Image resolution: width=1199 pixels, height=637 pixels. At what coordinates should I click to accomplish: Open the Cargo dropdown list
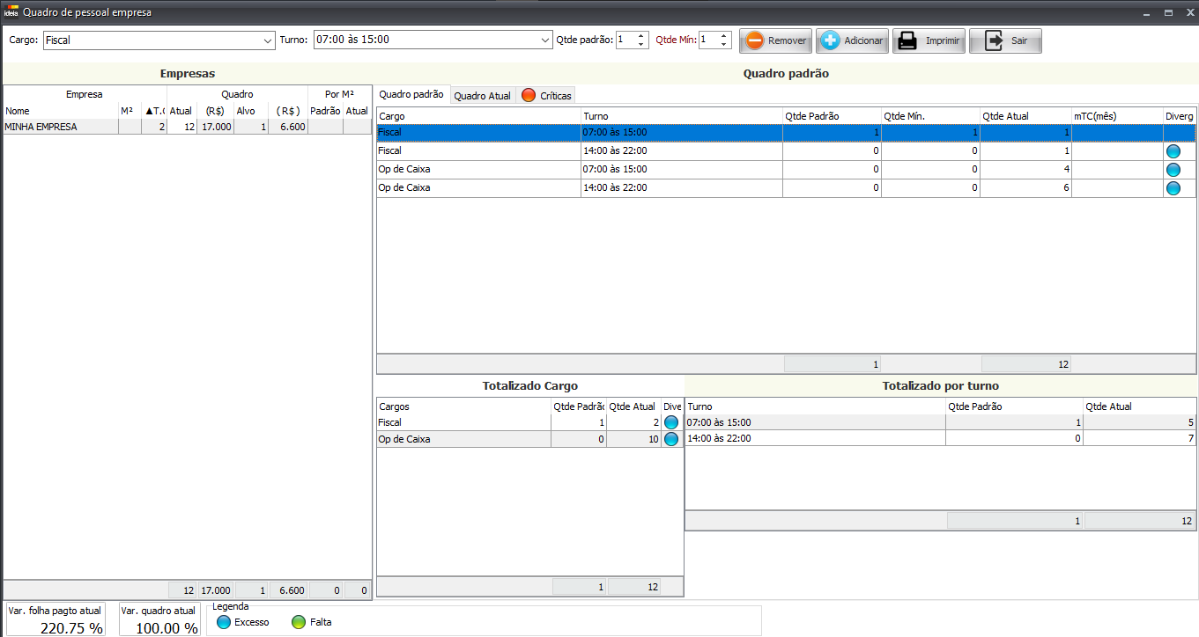tap(268, 40)
